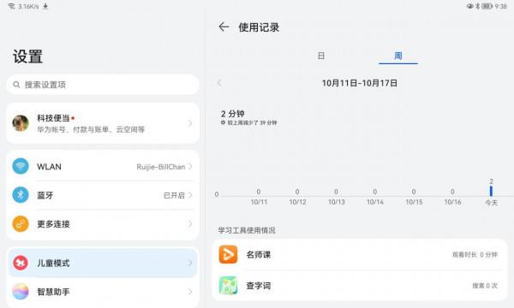Select the 儿童模式 menu item

pyautogui.click(x=103, y=263)
